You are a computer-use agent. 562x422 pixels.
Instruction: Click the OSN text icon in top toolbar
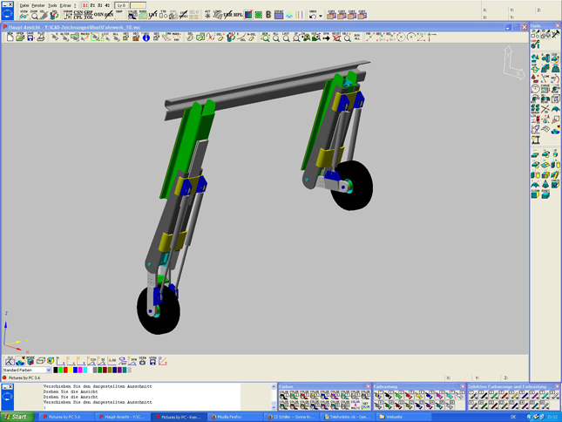coord(98,15)
